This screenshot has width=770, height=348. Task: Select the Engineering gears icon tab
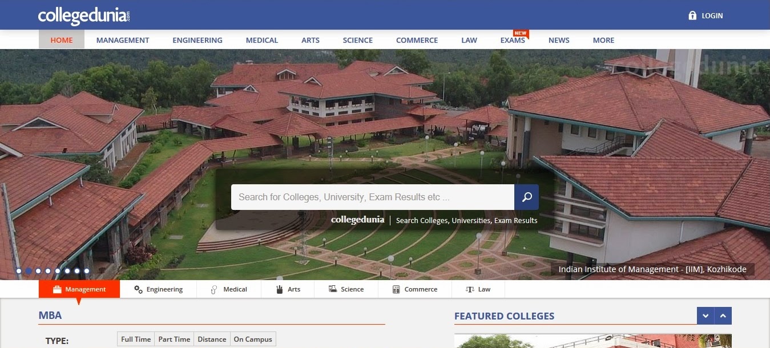coord(158,289)
